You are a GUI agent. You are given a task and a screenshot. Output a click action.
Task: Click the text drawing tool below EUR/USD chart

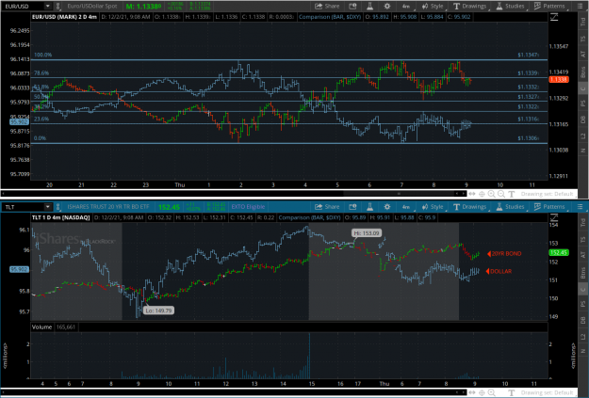click(x=511, y=194)
